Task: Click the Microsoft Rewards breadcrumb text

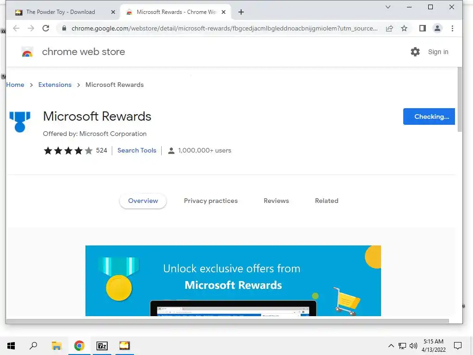Action: click(115, 85)
